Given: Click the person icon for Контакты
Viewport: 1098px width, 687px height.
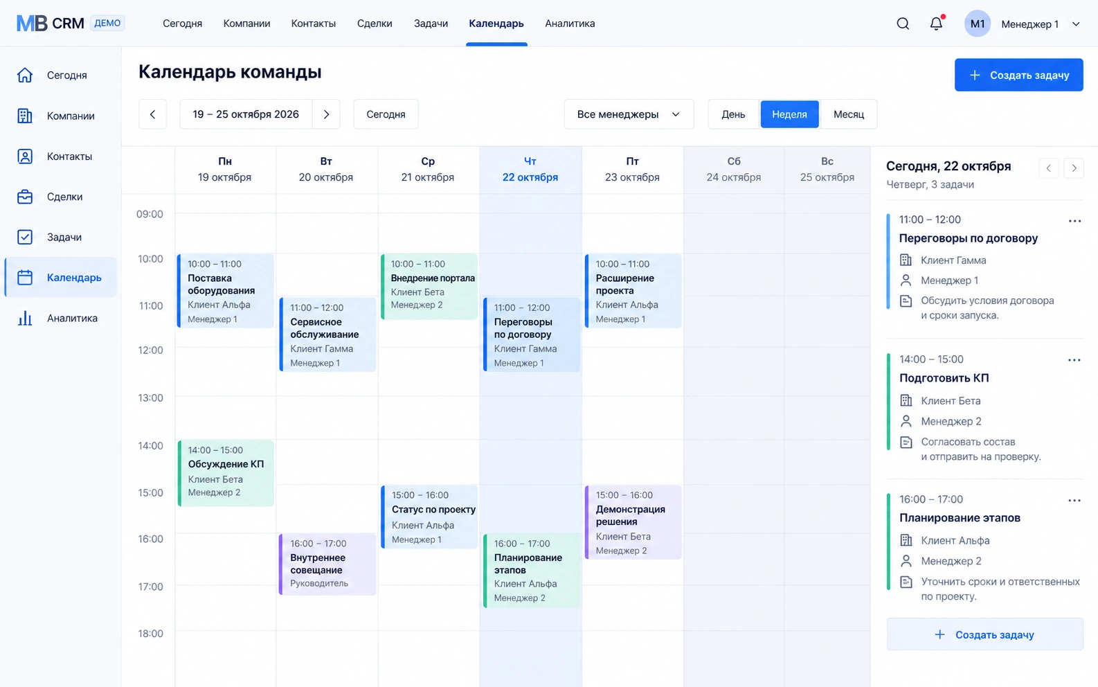Looking at the screenshot, I should [25, 157].
